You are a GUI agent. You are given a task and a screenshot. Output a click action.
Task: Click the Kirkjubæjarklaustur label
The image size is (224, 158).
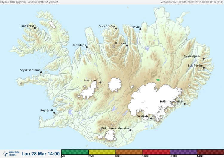(x=115, y=128)
